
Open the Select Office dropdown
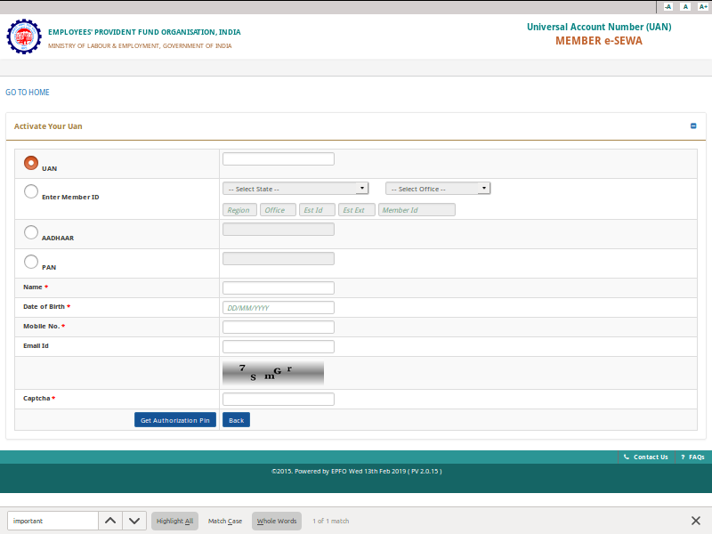pos(438,188)
